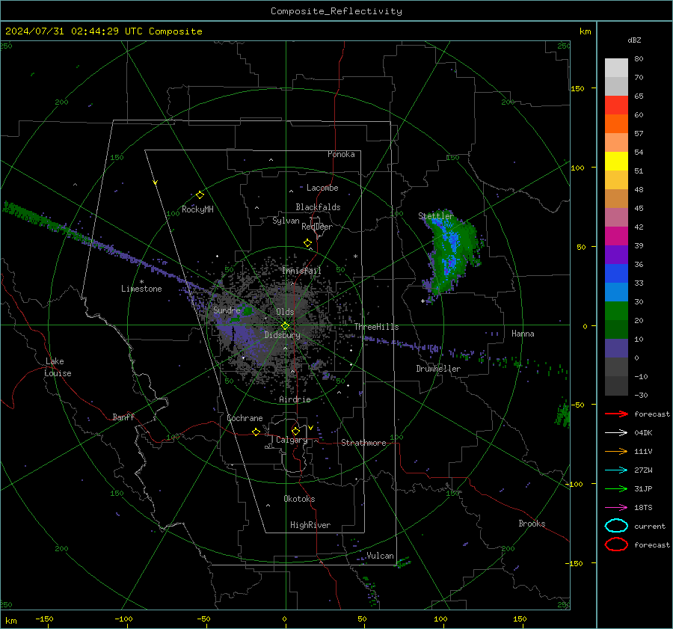Select the RedDeer label on map
The width and height of the screenshot is (673, 629).
pyautogui.click(x=317, y=227)
